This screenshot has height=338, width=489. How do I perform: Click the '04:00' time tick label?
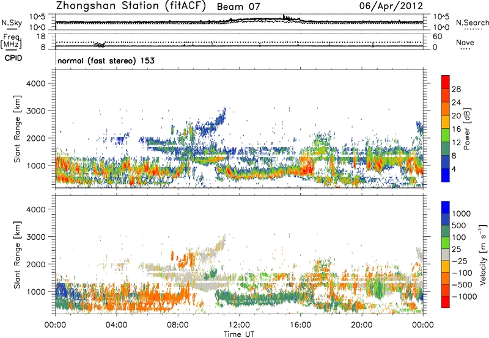116,325
